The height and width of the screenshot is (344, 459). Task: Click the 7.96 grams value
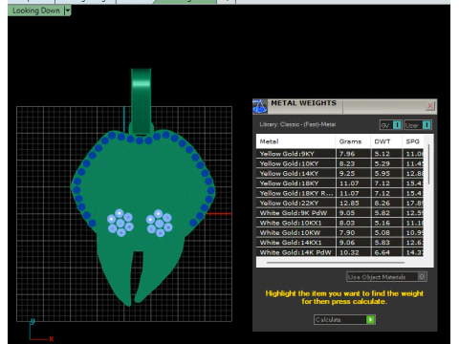point(347,154)
